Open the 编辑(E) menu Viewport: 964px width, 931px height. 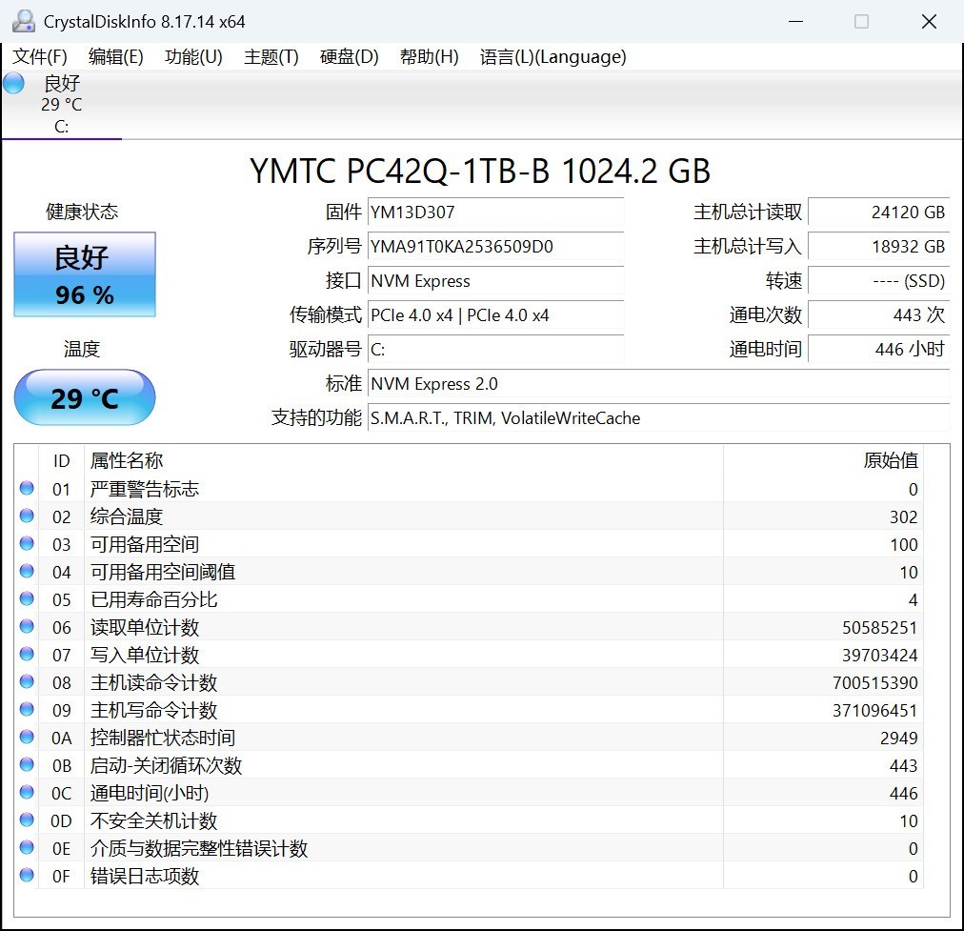point(115,57)
